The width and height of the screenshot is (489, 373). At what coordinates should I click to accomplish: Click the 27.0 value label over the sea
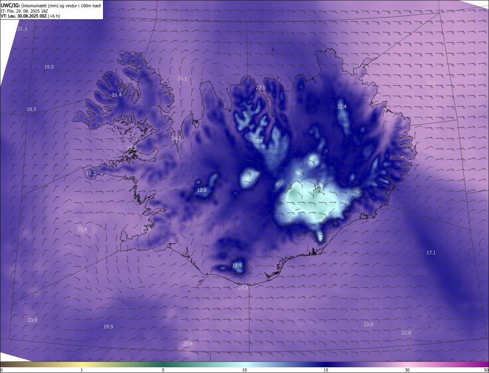pos(431,83)
